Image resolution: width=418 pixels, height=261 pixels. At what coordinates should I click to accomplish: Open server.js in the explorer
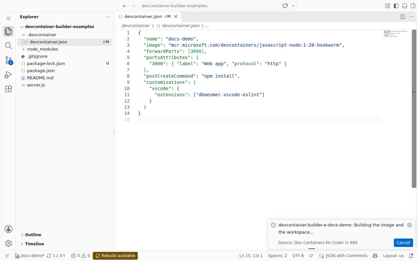(x=64, y=85)
